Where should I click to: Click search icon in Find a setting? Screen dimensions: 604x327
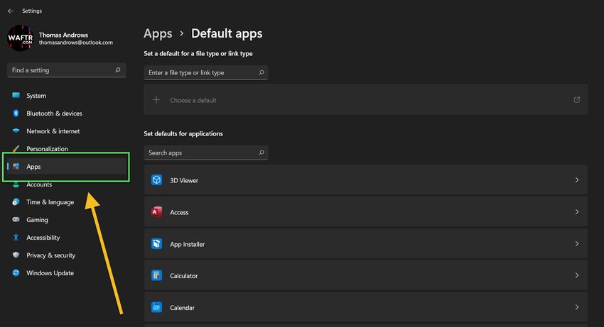(118, 70)
